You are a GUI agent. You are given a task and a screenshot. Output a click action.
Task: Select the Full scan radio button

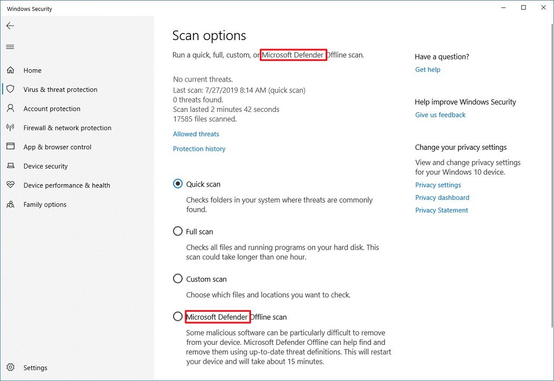coord(177,231)
